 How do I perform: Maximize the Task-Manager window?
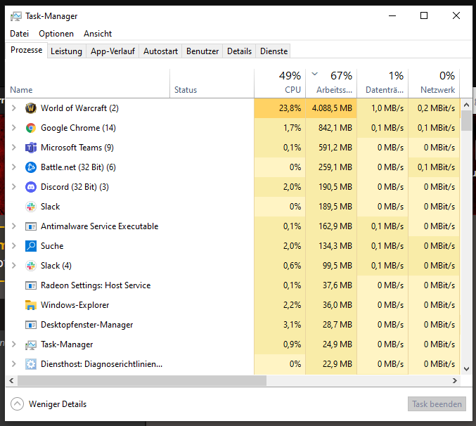click(424, 15)
